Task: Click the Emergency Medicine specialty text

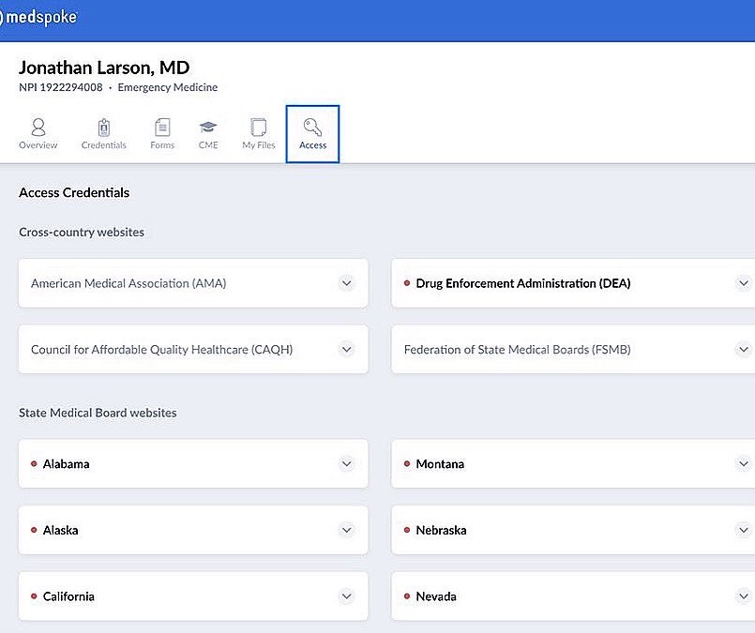Action: [168, 87]
